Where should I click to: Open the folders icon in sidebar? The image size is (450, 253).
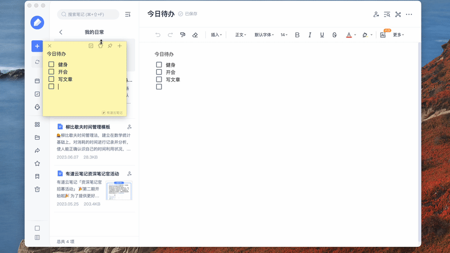click(x=37, y=138)
